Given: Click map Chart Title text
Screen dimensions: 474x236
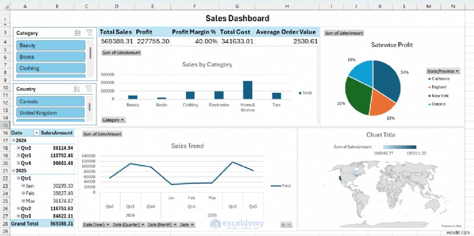Looking at the screenshot, I should click(x=380, y=135).
